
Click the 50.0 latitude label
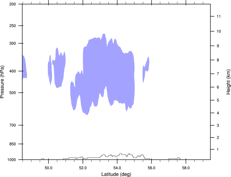tap(48, 168)
